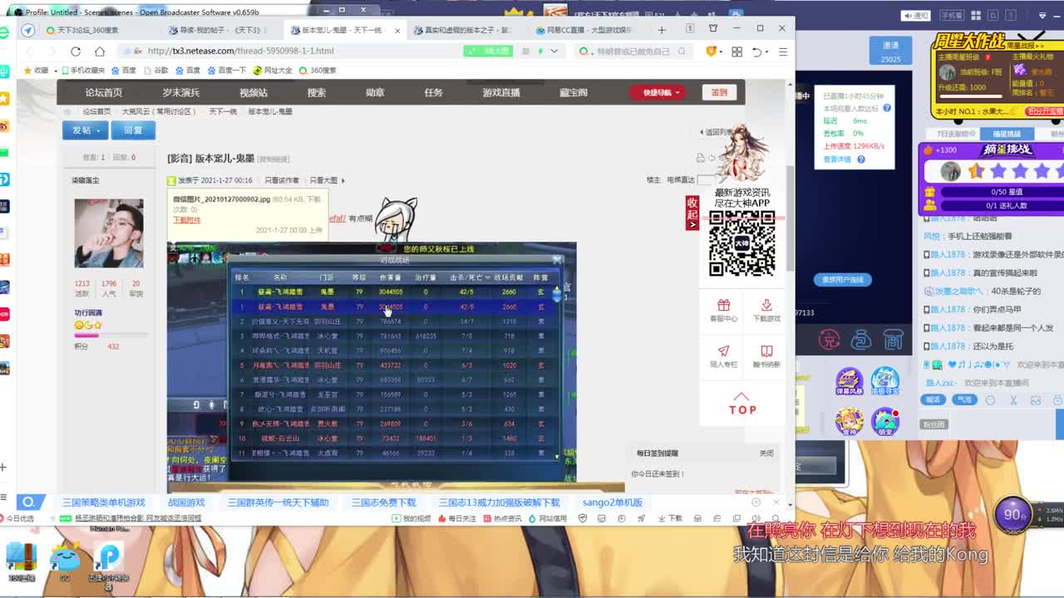Click the 邀请 invite button
Image resolution: width=1064 pixels, height=598 pixels.
pyautogui.click(x=890, y=51)
